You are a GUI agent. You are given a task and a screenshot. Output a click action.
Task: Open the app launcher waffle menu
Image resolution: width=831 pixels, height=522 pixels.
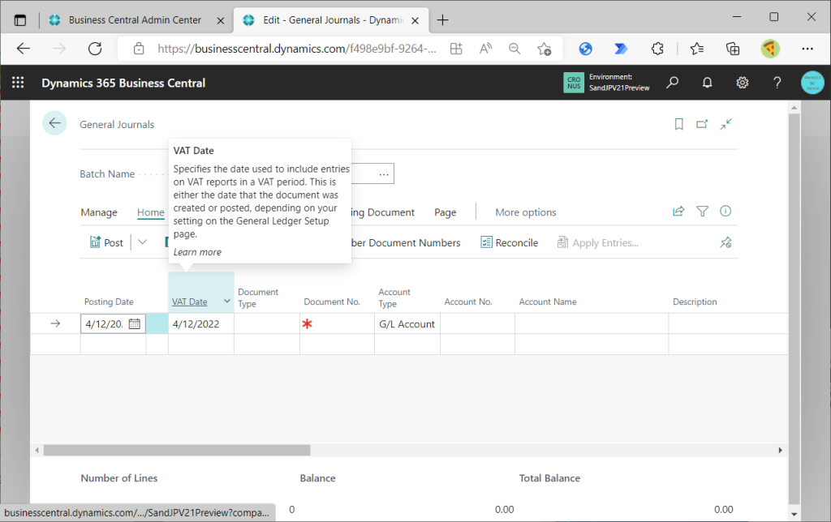(x=18, y=83)
